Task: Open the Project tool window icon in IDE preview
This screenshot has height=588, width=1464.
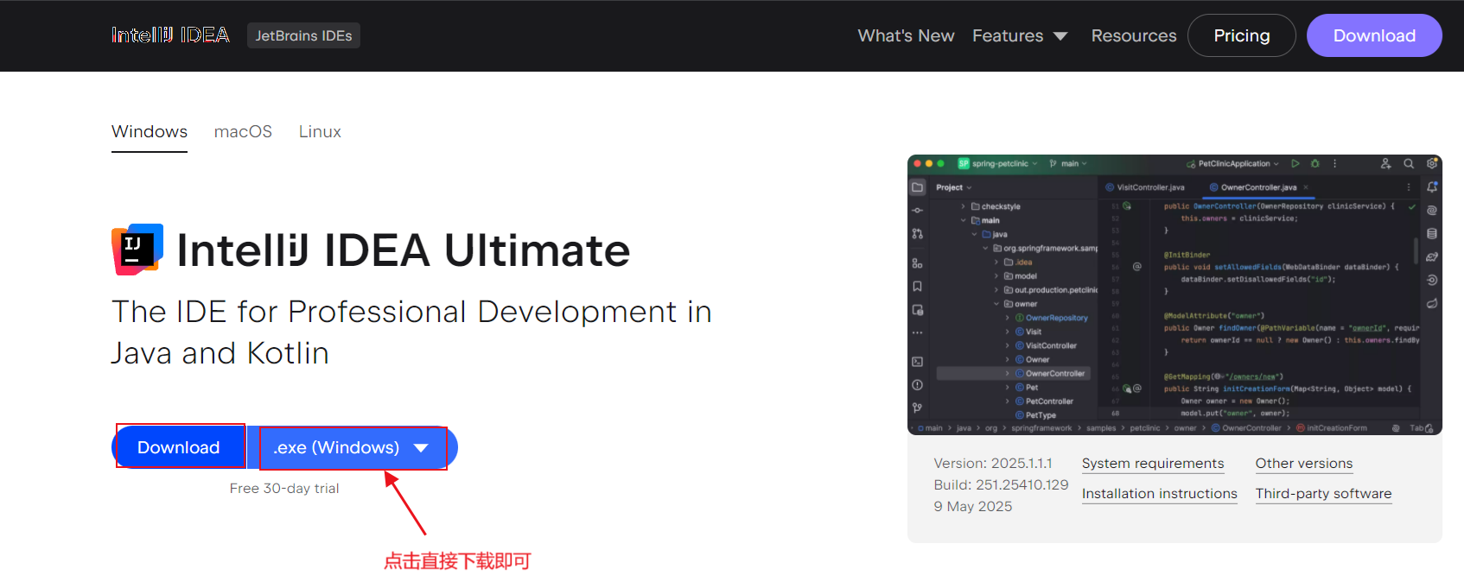Action: click(x=918, y=187)
